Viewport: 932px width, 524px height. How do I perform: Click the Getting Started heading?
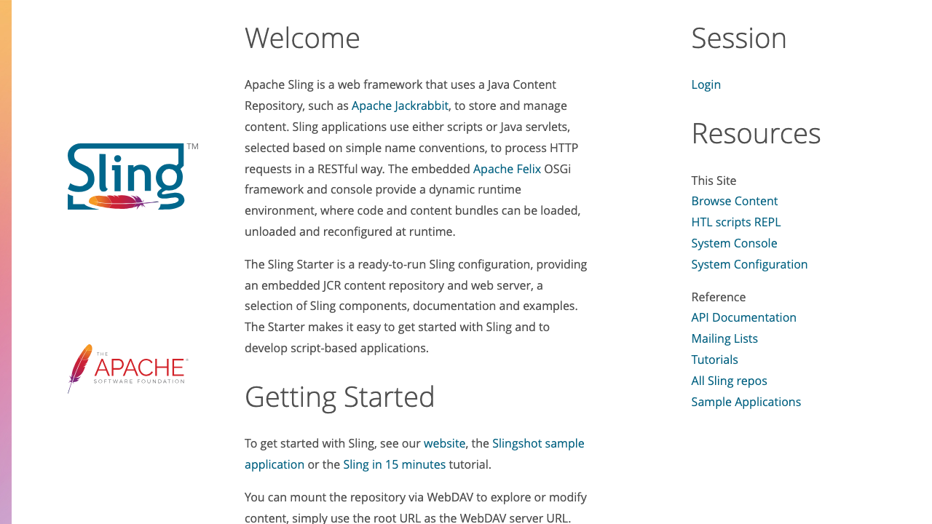click(x=339, y=397)
